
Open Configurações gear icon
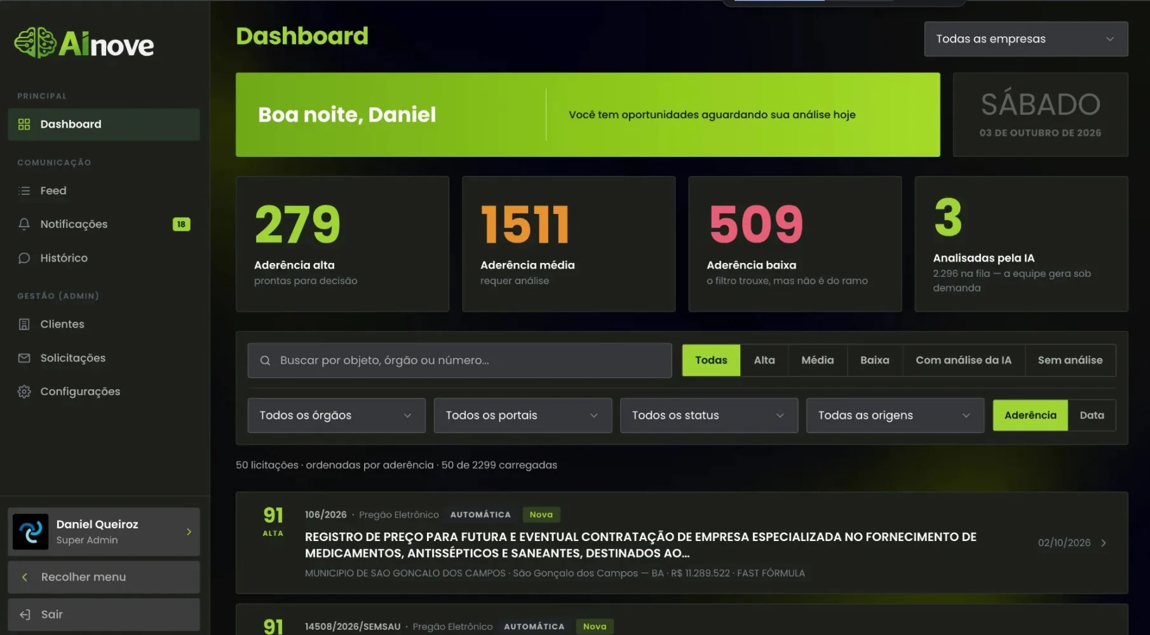[x=24, y=392]
